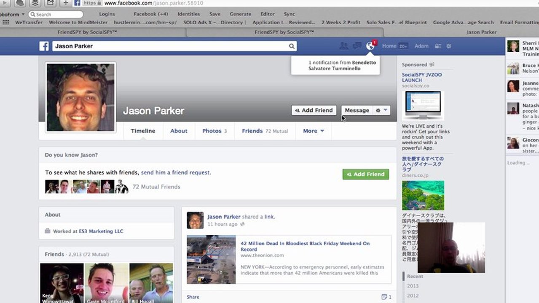
Task: Click Jason Parker's large profile picture
Action: [x=80, y=97]
